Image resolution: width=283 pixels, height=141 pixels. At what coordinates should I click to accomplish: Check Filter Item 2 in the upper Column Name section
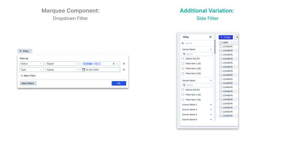coord(183,69)
